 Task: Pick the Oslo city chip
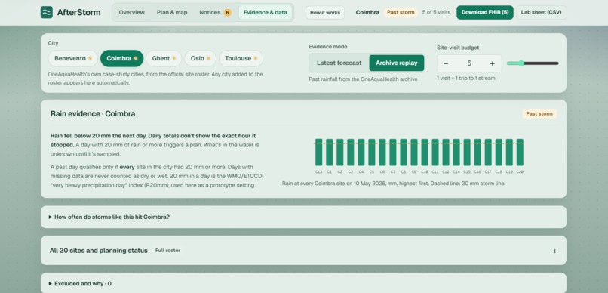[200, 59]
